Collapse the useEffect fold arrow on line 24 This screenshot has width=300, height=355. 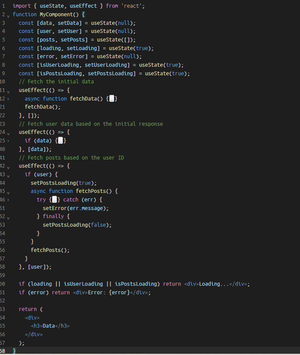9,134
